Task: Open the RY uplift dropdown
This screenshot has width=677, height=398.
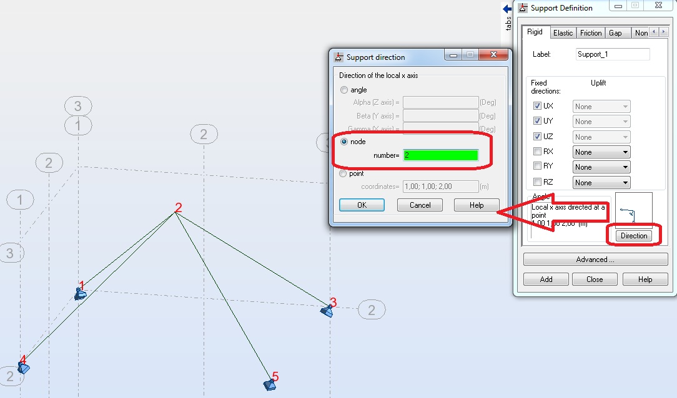Action: tap(601, 167)
